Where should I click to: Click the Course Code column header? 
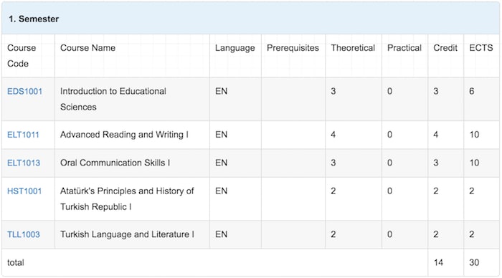coord(22,56)
